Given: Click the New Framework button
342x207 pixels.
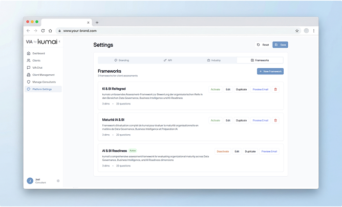Looking at the screenshot, I should pos(270,71).
